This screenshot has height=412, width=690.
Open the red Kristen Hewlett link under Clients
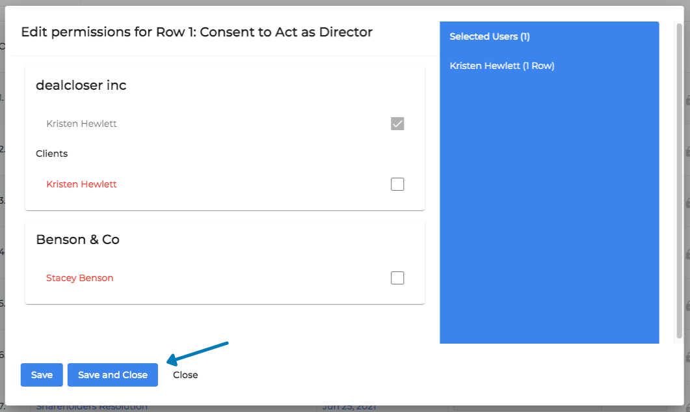(x=81, y=184)
